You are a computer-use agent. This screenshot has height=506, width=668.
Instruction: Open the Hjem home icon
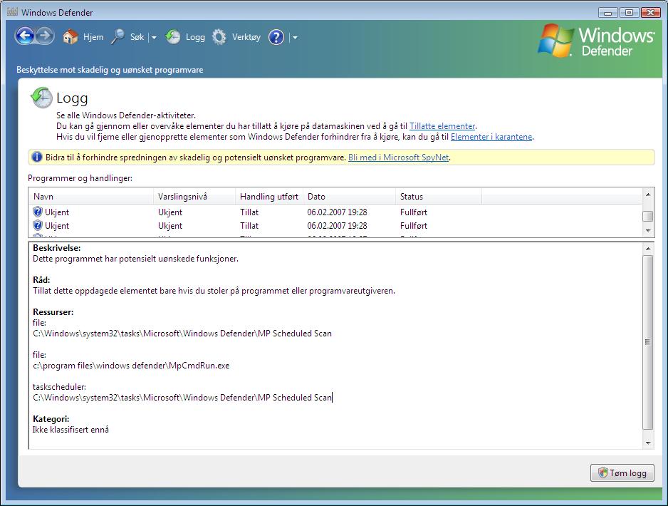point(71,37)
